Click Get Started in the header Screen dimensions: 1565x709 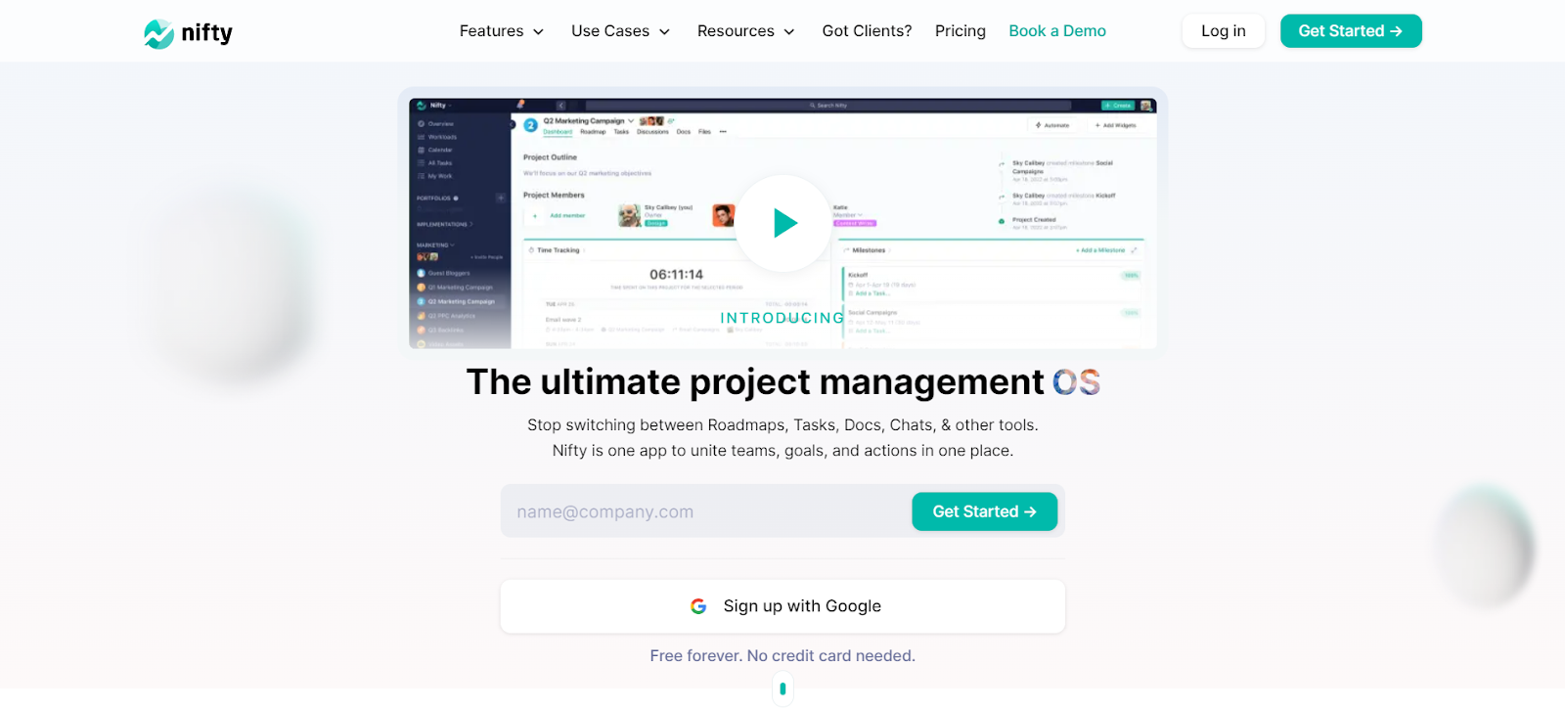[1351, 31]
